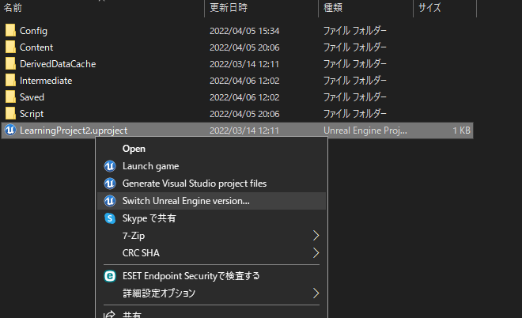Click the Skype icon in context menu
Image resolution: width=522 pixels, height=318 pixels.
click(x=110, y=218)
